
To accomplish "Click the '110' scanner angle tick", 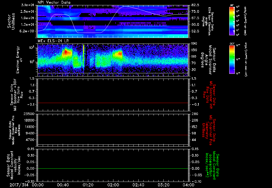I will tap(194, 57).
